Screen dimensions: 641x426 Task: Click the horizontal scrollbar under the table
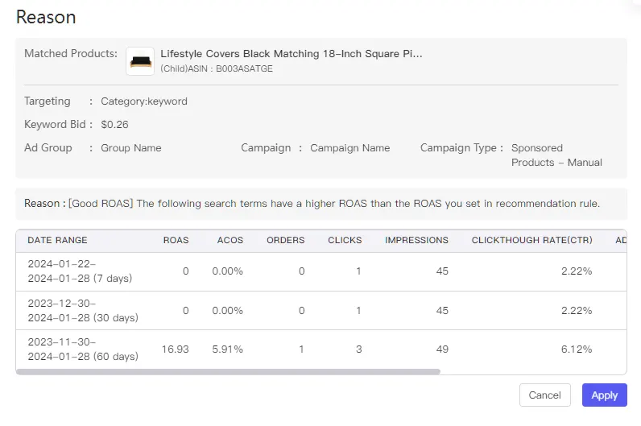228,371
